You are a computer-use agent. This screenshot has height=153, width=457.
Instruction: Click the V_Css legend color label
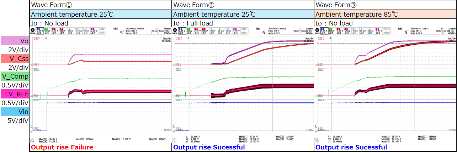pyautogui.click(x=15, y=58)
